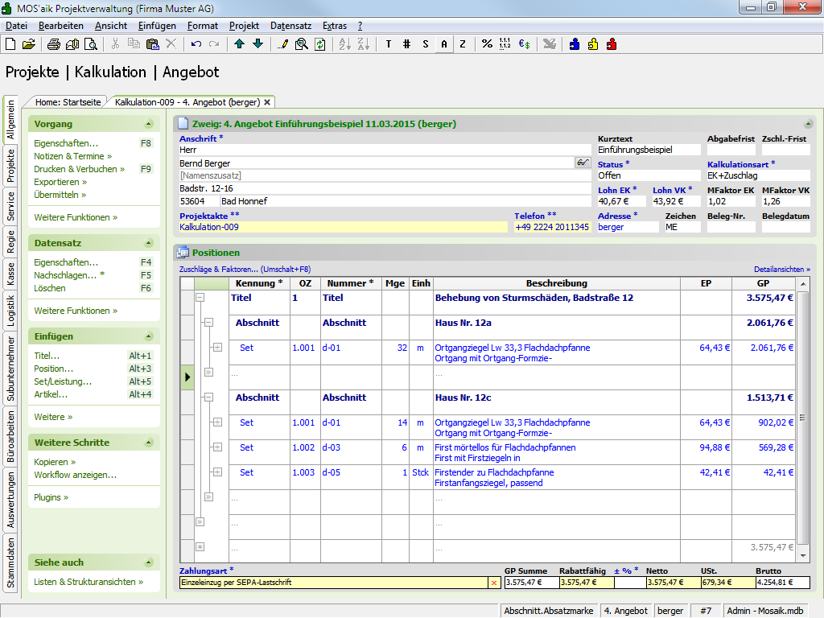Open Zuschläge & Faktoren link
Image resolution: width=824 pixels, height=618 pixels.
[245, 270]
